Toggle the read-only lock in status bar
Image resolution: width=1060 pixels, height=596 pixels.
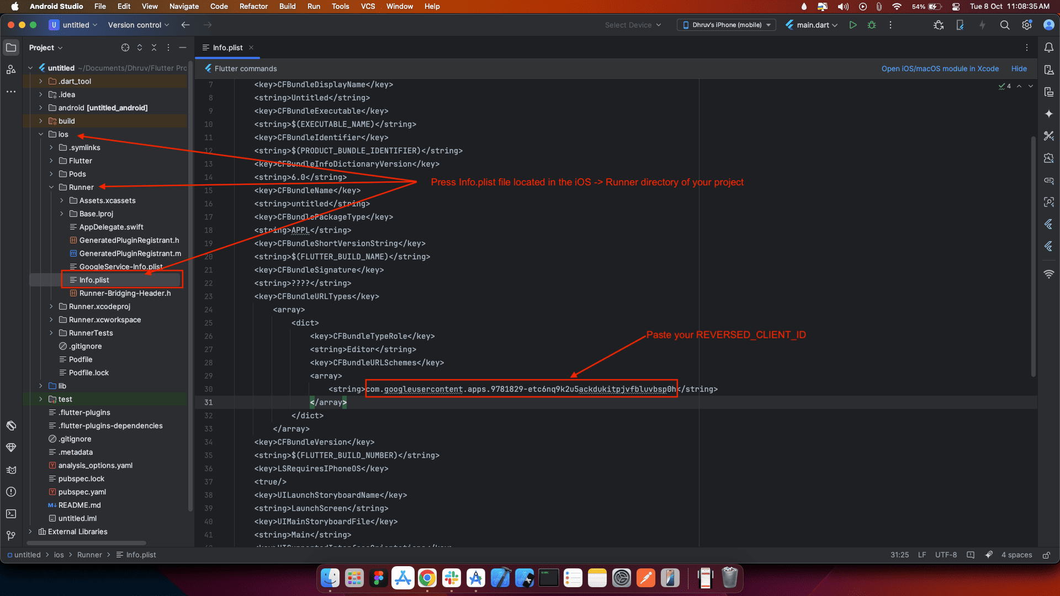tap(1046, 555)
